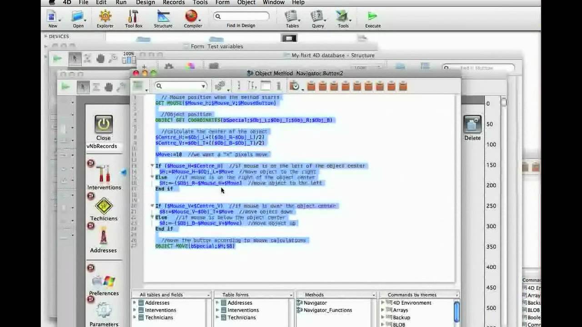This screenshot has width=582, height=327.
Task: Click the info icon in method editor toolbar
Action: pos(278,86)
